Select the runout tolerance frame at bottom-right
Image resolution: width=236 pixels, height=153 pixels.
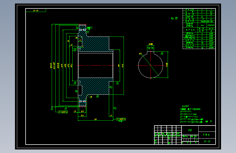121,119
